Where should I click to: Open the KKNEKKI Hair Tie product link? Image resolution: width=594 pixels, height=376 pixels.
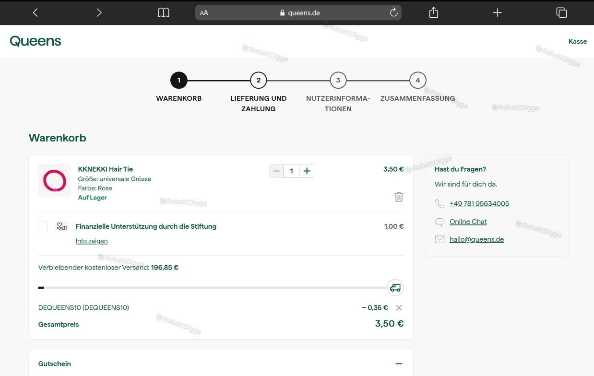pos(106,169)
